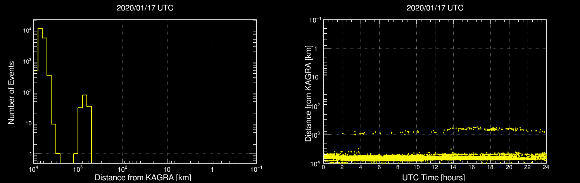Click the 10^3 tick on the scatter y-axis
Image resolution: width=580 pixels, height=183 pixels.
tap(316, 134)
